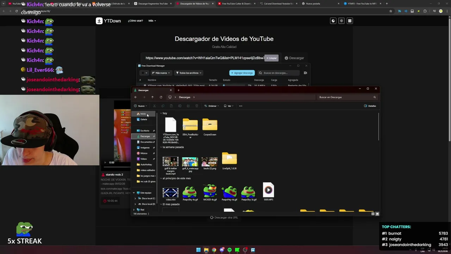Image resolution: width=451 pixels, height=254 pixels.
Task: Click the copy icon in Explorer toolbar
Action: pyautogui.click(x=163, y=106)
